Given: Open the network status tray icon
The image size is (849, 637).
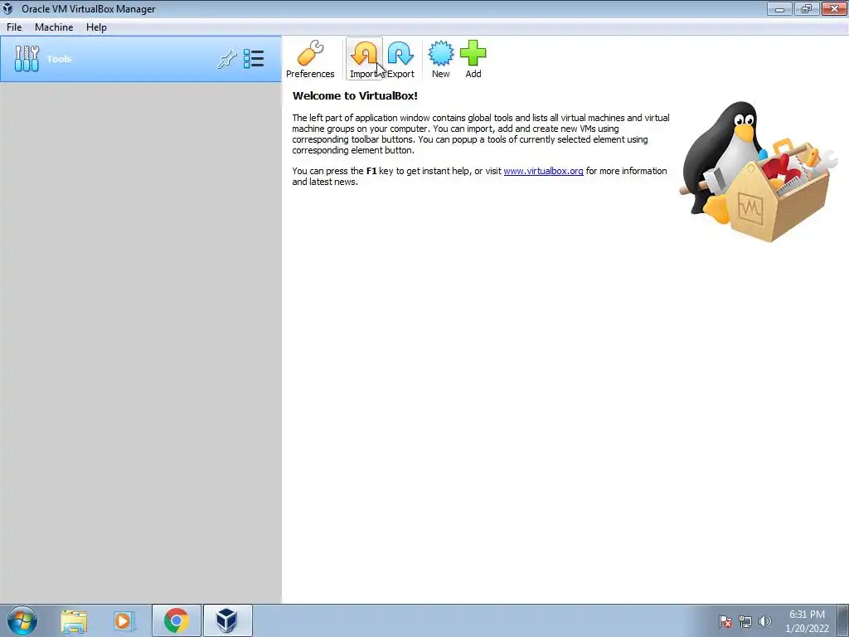Looking at the screenshot, I should point(745,621).
